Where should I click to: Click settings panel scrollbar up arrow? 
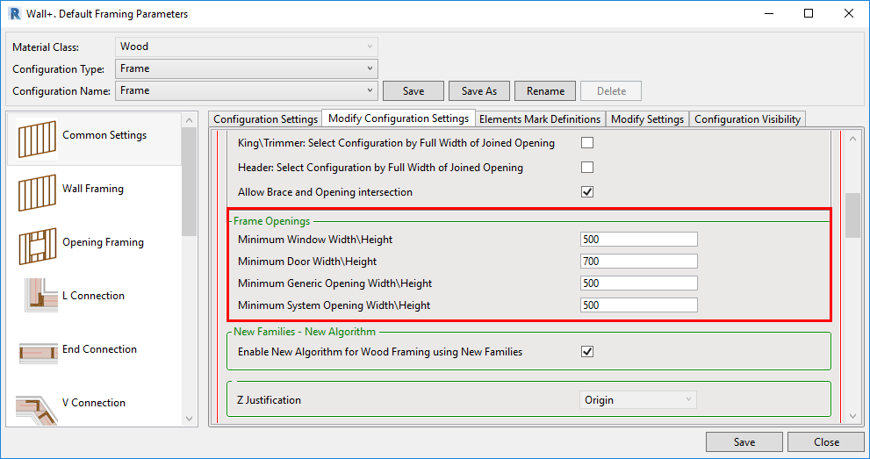[x=852, y=139]
